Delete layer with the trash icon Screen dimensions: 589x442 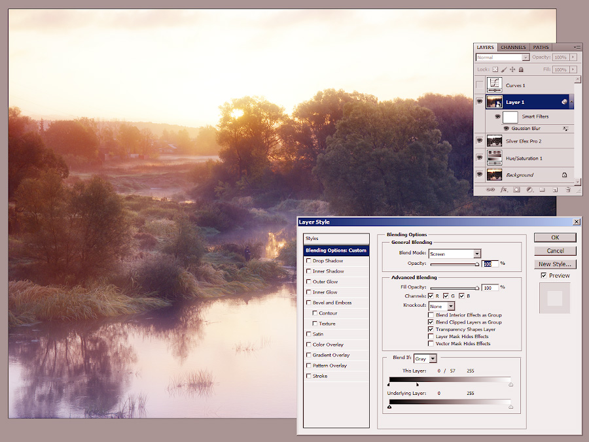pyautogui.click(x=568, y=190)
